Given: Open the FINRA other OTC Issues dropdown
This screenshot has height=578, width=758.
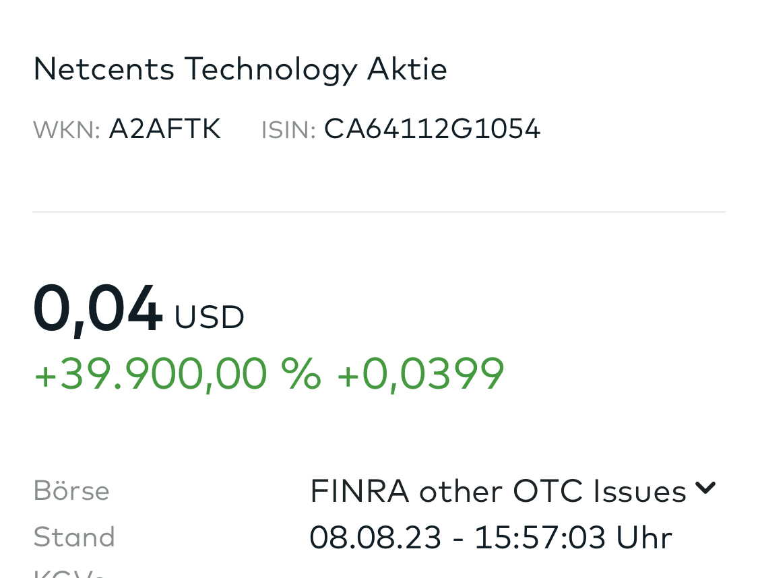Looking at the screenshot, I should point(497,490).
